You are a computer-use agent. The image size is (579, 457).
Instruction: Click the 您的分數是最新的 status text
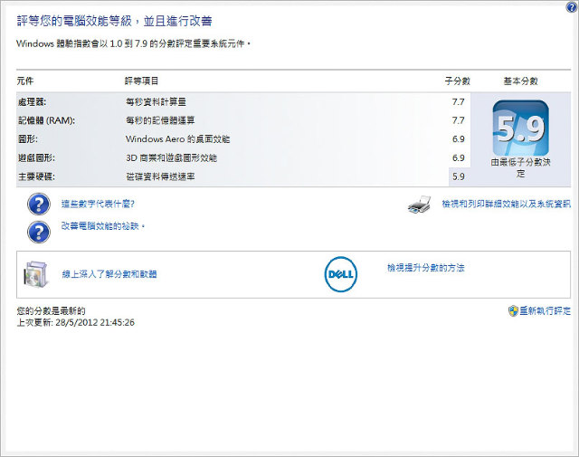51,310
